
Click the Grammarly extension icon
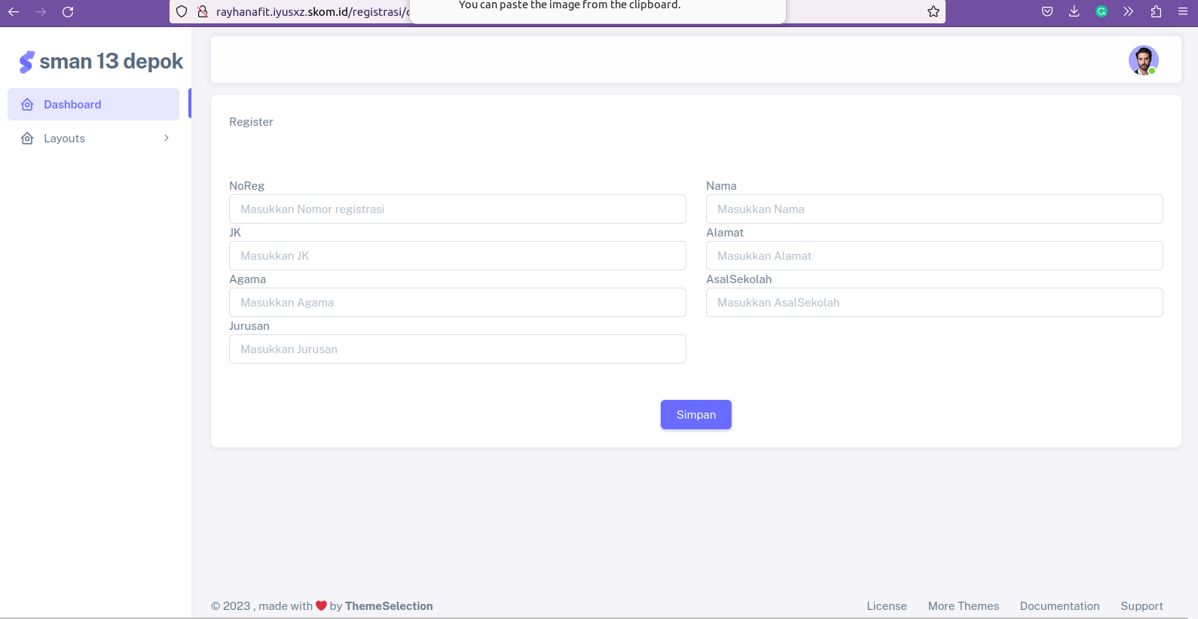tap(1101, 11)
